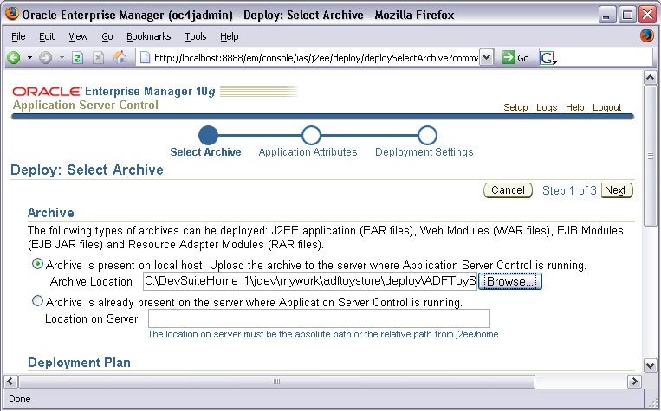This screenshot has width=661, height=411.
Task: Open the Edit menu
Action: (x=47, y=36)
